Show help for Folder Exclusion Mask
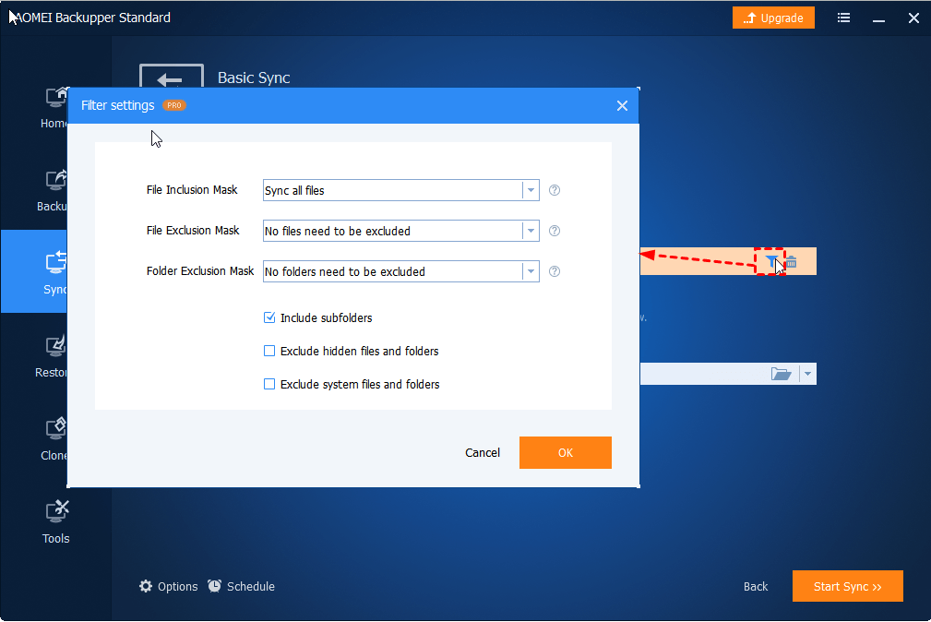The image size is (931, 622). click(x=554, y=271)
